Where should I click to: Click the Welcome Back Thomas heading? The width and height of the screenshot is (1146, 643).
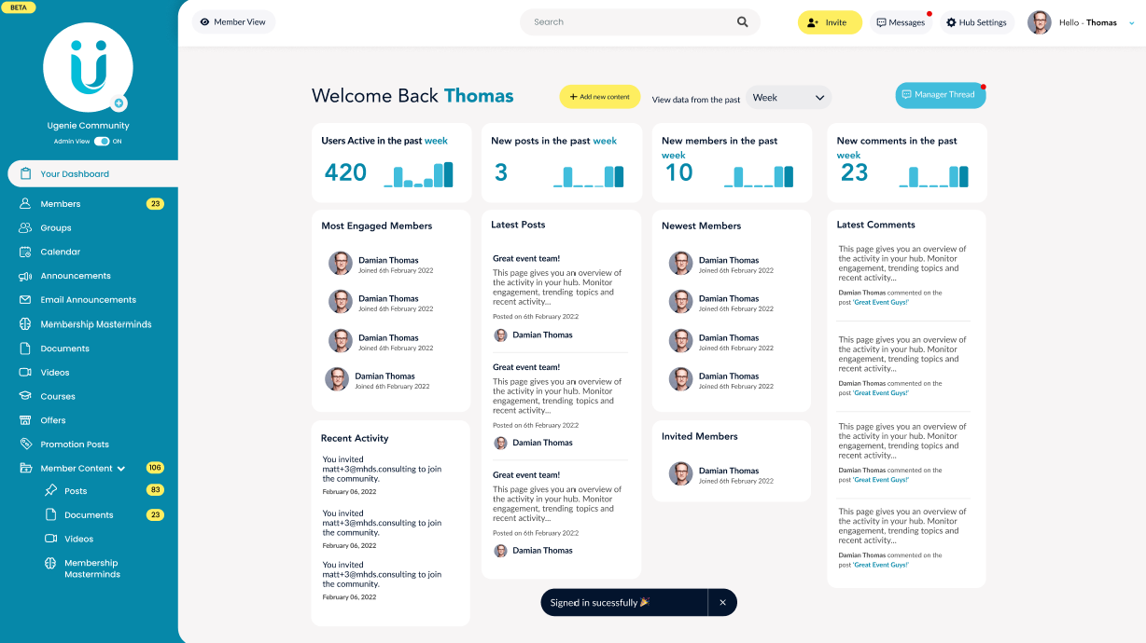[412, 96]
